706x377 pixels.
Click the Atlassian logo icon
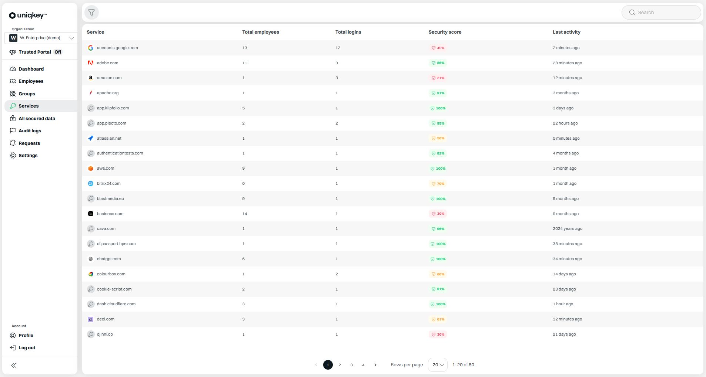[91, 139]
